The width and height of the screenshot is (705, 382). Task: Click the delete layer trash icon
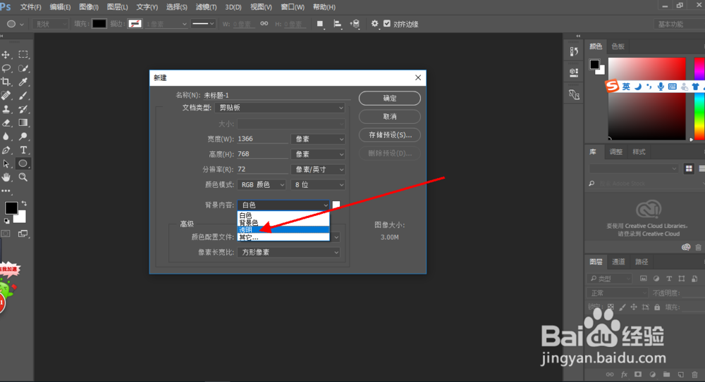(694, 374)
